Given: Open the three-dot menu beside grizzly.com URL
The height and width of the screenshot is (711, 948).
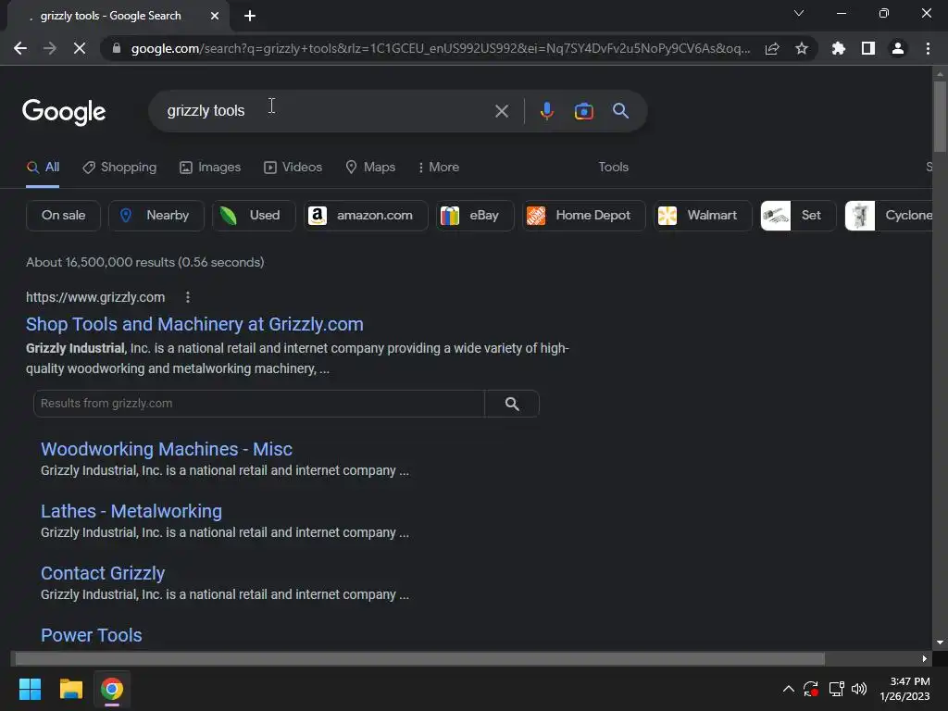Looking at the screenshot, I should (188, 297).
